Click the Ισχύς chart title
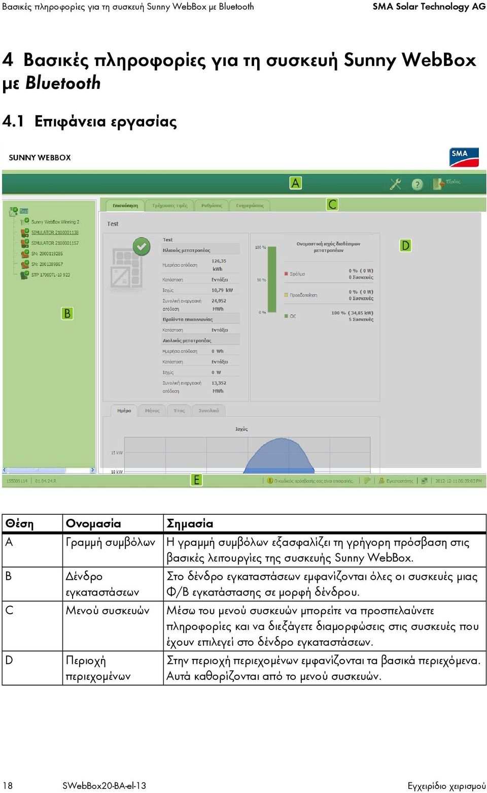487x793 pixels. 241,429
